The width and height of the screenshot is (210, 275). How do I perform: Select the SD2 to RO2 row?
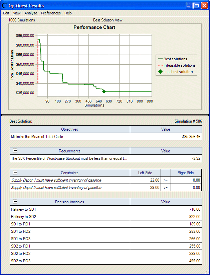(106, 254)
